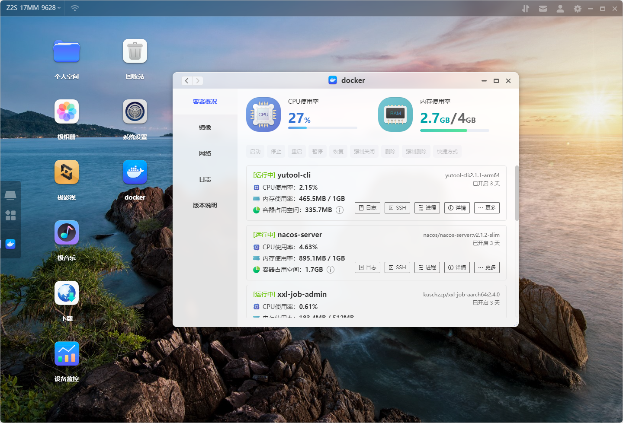
Task: Expand the Z2S-17MM-9628 device dropdown
Action: tap(34, 8)
